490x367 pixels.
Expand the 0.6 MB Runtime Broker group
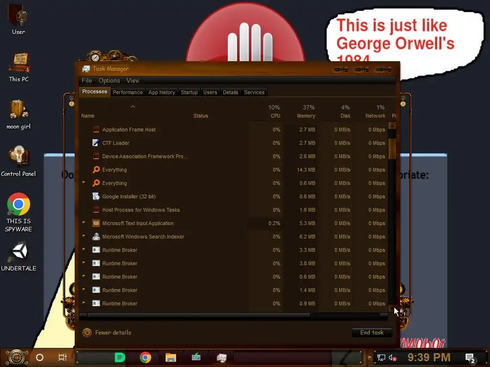point(84,276)
